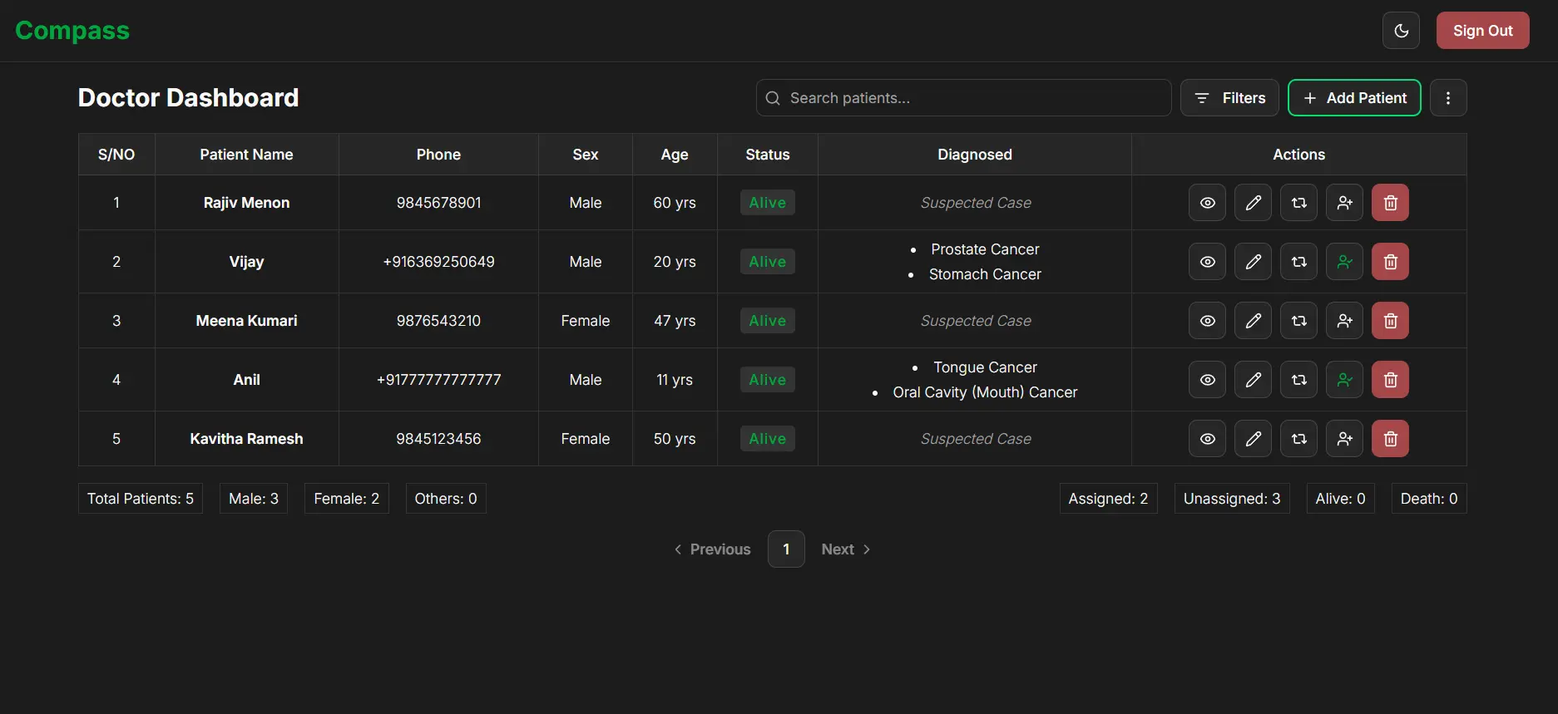Screen dimensions: 1558x714
Task: Select page 1 in pagination
Action: pyautogui.click(x=786, y=549)
